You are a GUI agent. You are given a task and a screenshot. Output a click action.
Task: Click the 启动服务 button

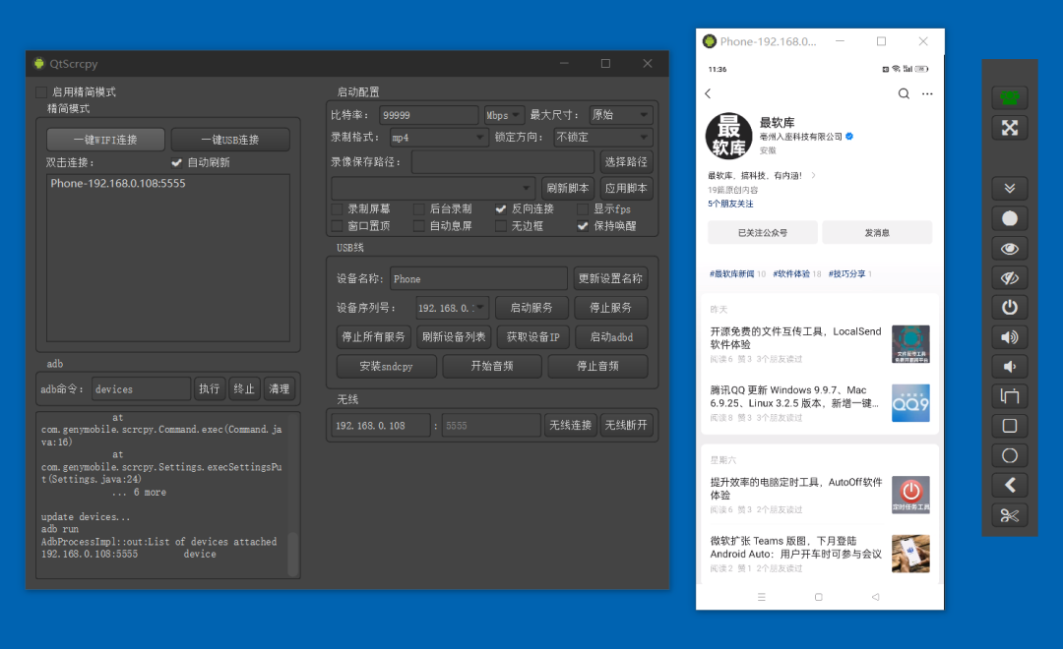pos(531,308)
